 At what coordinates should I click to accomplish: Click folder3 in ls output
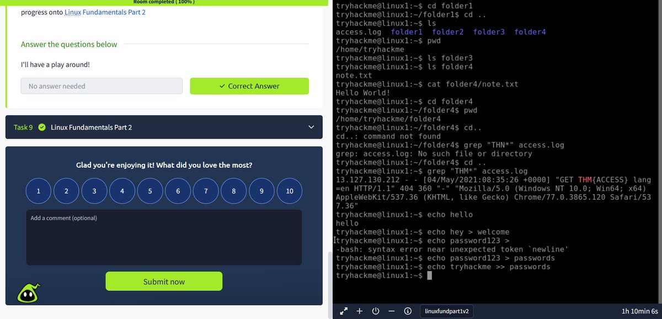[x=489, y=32]
